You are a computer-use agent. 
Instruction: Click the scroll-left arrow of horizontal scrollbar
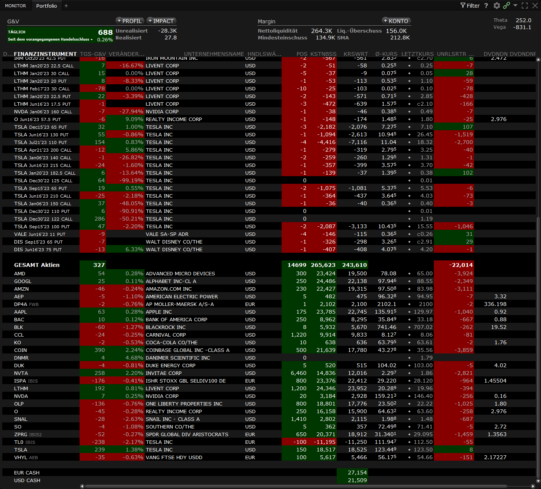(82, 486)
